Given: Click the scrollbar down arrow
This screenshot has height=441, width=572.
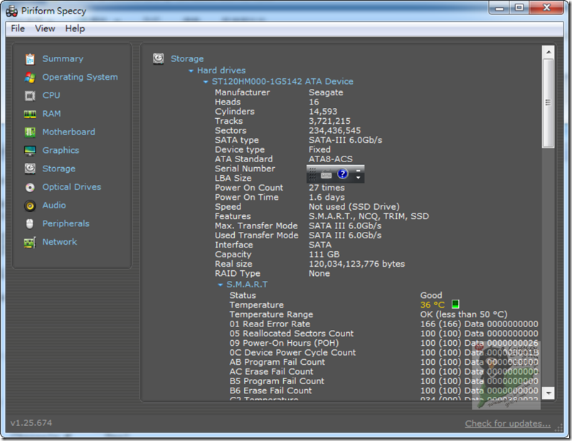Looking at the screenshot, I should tap(548, 393).
